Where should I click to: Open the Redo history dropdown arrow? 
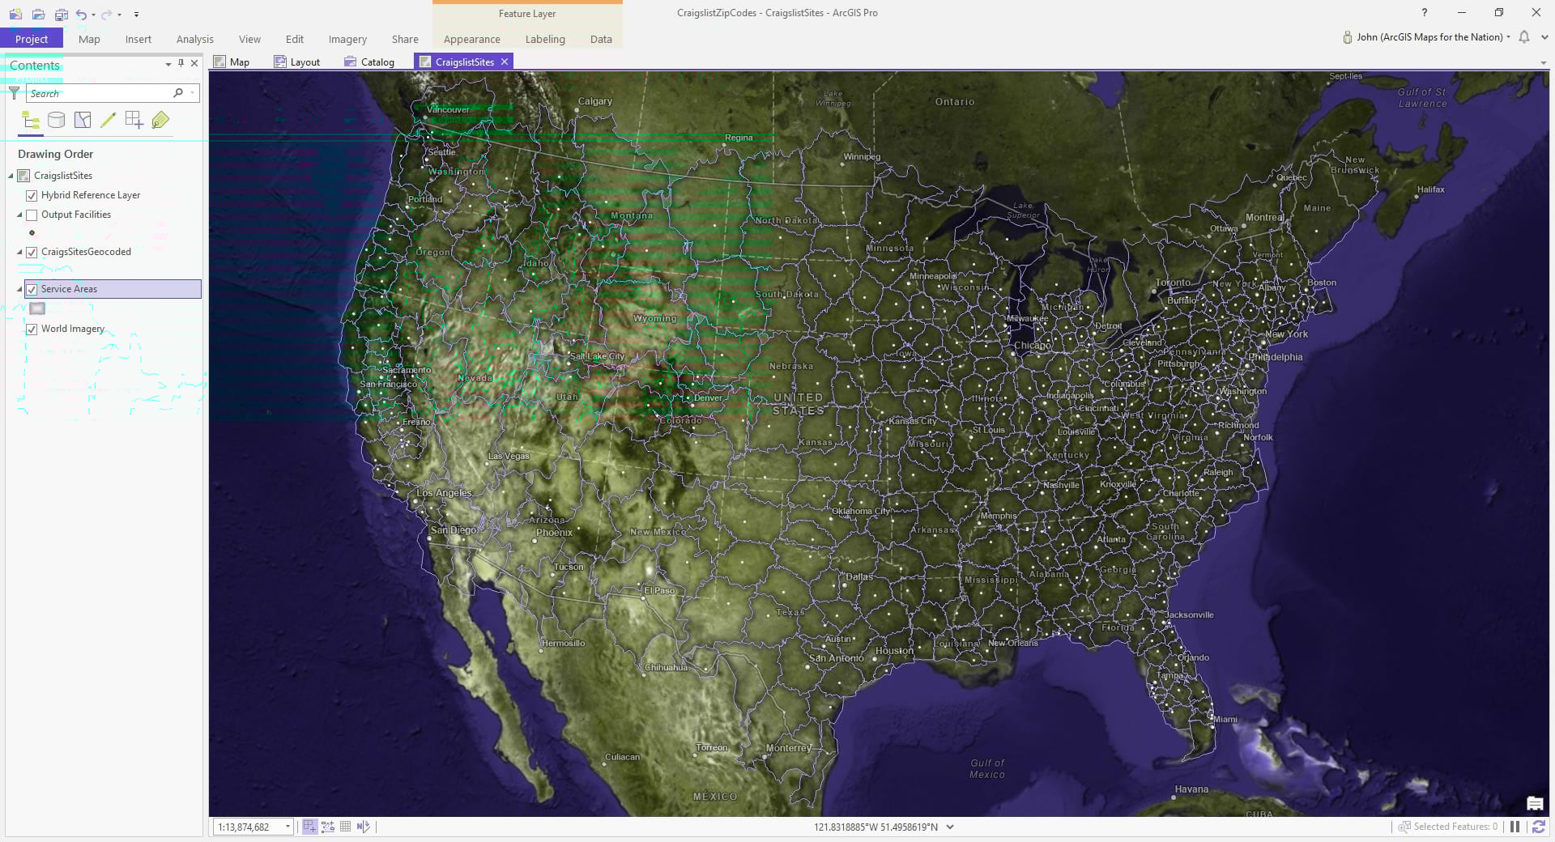click(x=119, y=15)
